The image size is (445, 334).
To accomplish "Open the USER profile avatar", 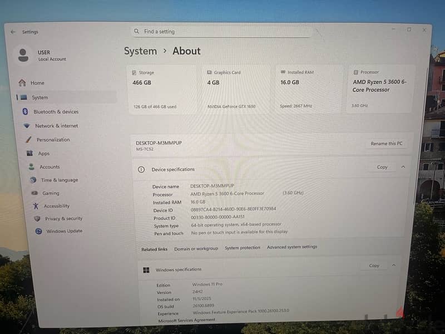I will [x=23, y=55].
